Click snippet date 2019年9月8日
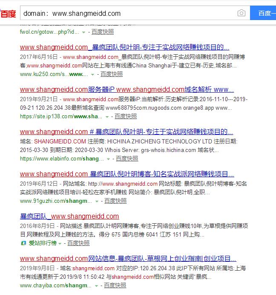276x295 pixels. (x=37, y=268)
